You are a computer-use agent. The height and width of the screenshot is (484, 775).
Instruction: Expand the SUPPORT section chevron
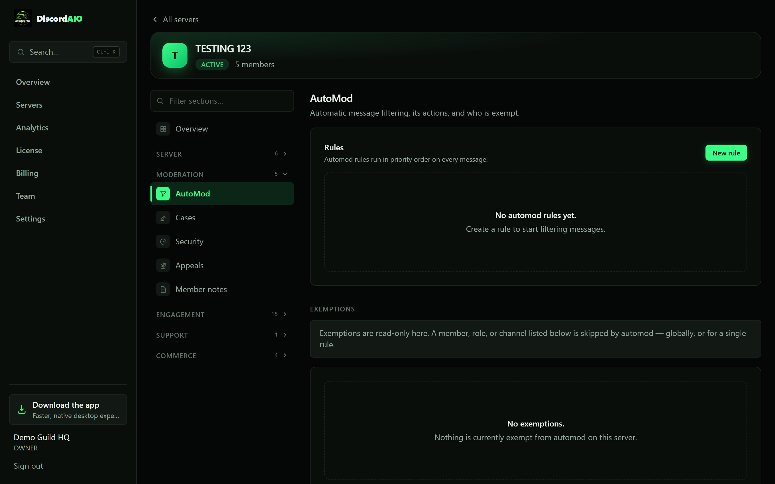pyautogui.click(x=285, y=335)
